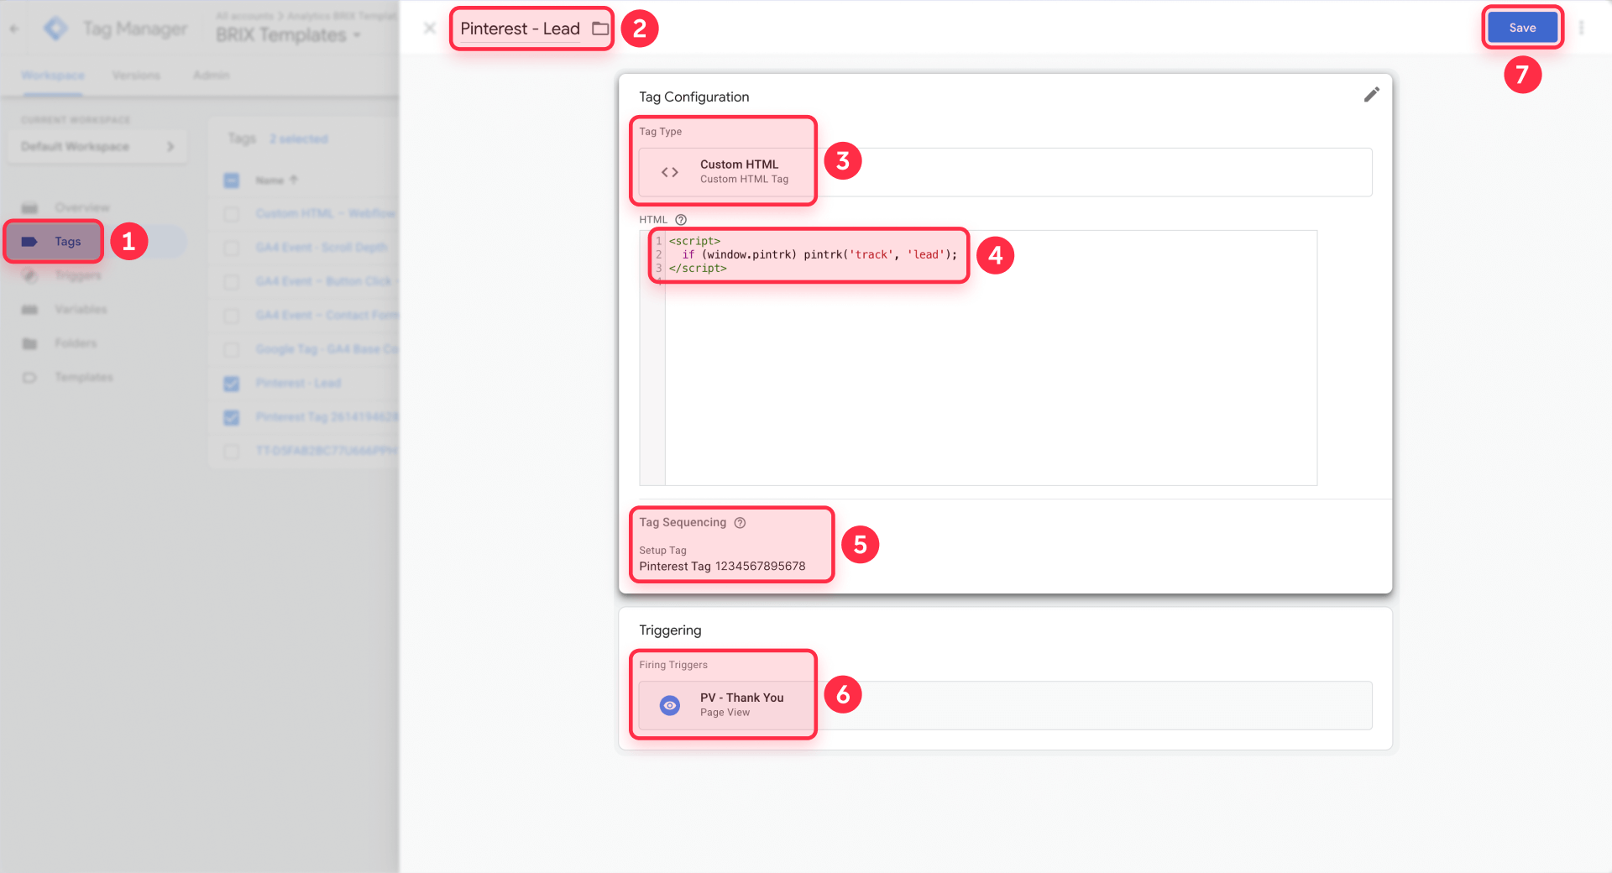The height and width of the screenshot is (873, 1612).
Task: Open the GA4 Event - Scroll Depth tag link
Action: 322,248
